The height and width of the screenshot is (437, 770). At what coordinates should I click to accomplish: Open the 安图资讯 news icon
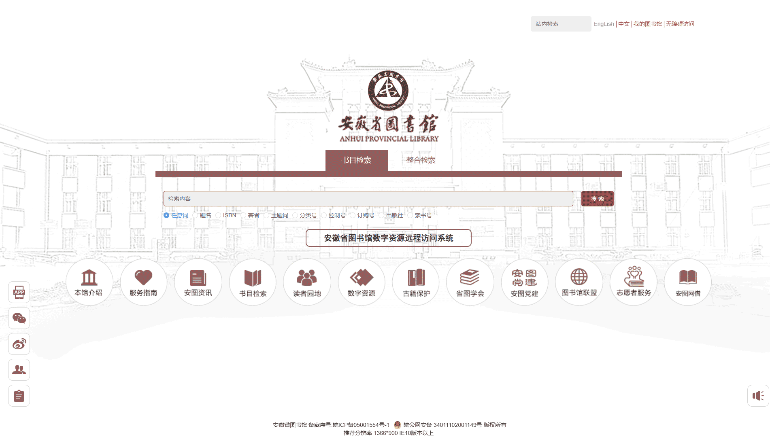pyautogui.click(x=198, y=282)
